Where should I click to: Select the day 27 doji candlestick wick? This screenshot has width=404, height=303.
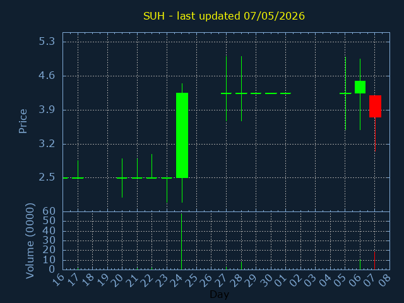[x=226, y=88]
